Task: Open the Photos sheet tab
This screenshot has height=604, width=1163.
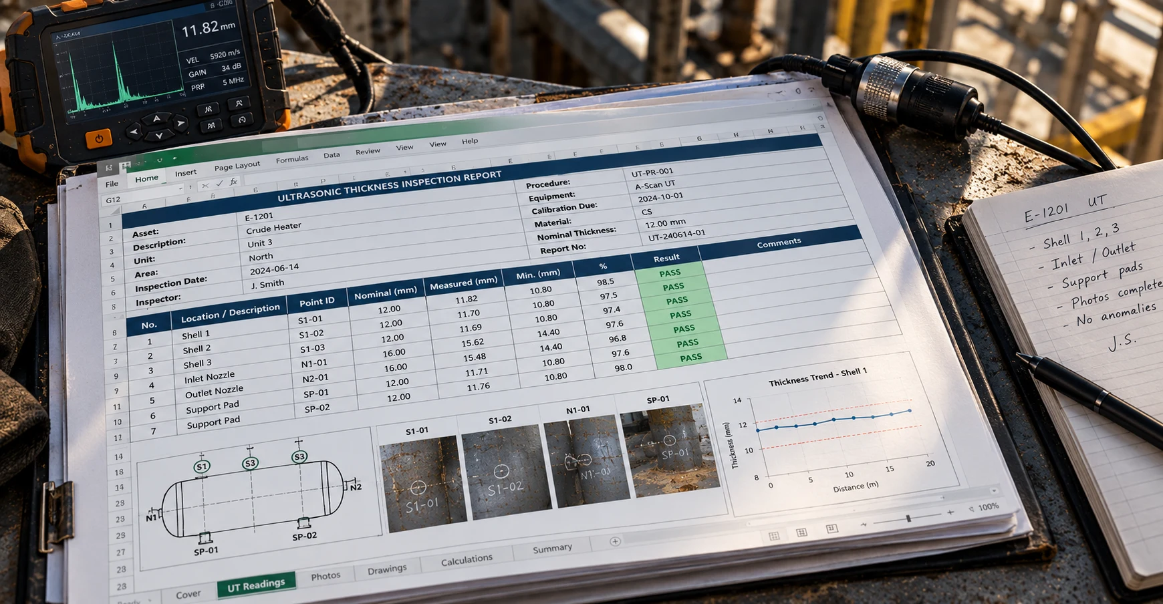Action: coord(326,576)
